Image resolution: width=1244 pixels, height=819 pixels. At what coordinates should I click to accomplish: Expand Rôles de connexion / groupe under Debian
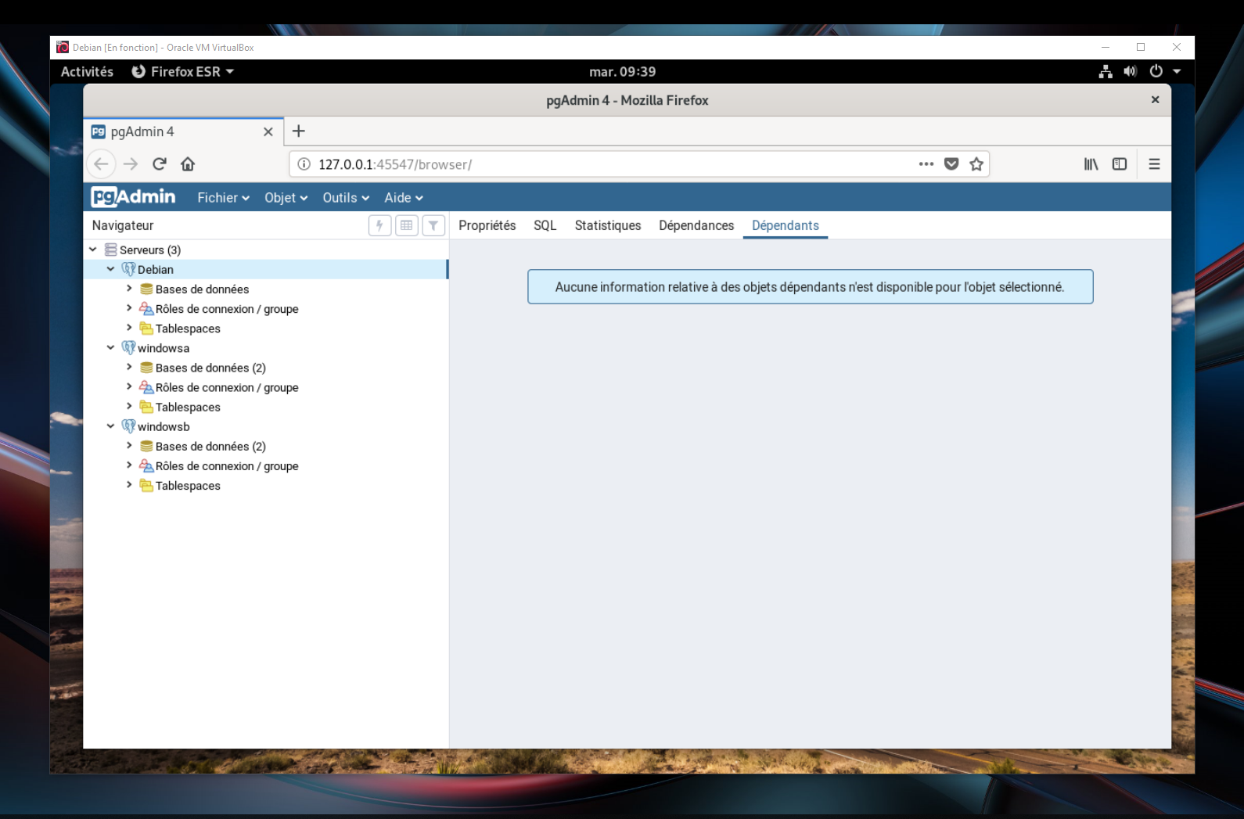[129, 308]
